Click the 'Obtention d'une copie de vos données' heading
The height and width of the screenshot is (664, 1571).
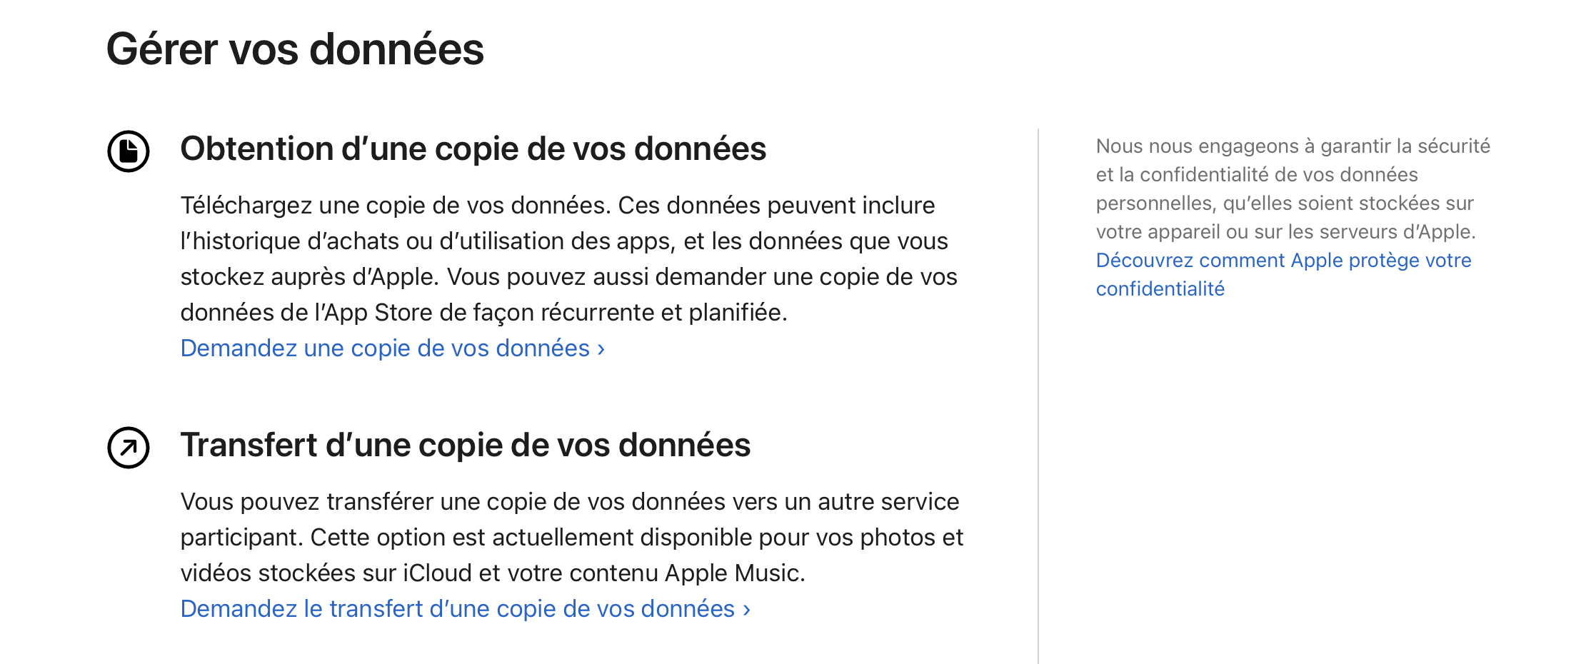473,149
